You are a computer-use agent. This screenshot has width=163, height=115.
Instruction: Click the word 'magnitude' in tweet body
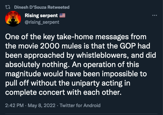[x=23, y=74]
